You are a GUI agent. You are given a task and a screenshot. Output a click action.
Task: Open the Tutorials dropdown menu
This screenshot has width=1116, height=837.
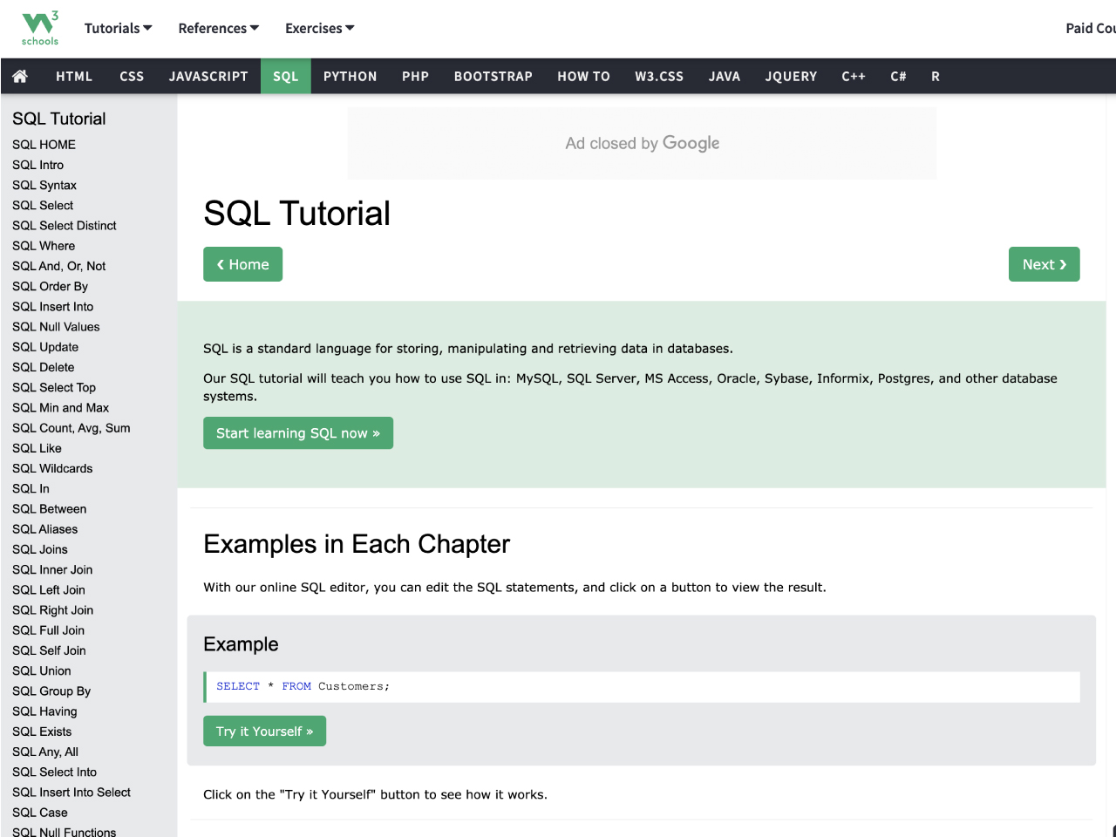click(x=118, y=28)
